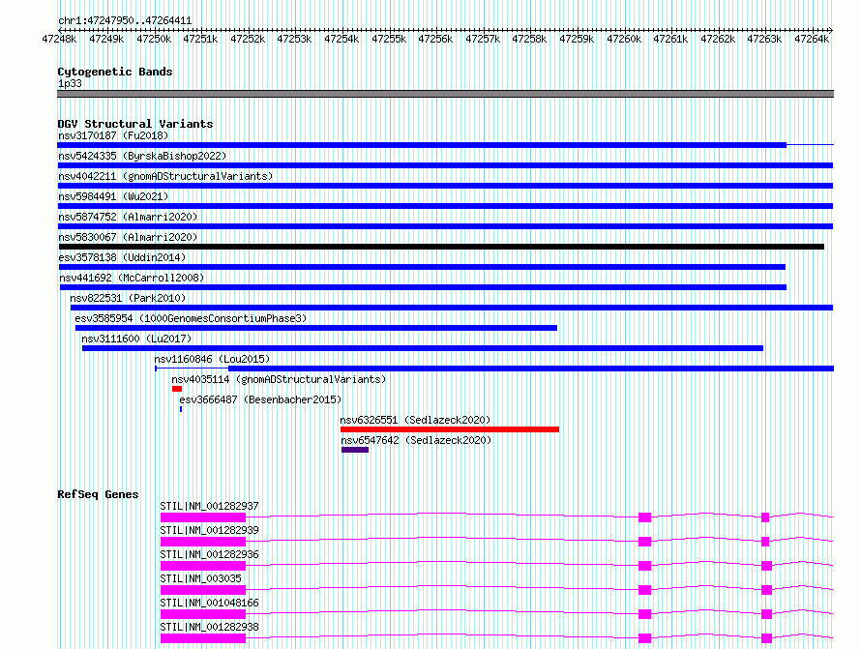
Task: Select esv3666487 (Besenbacher2015) label
Action: click(x=260, y=399)
